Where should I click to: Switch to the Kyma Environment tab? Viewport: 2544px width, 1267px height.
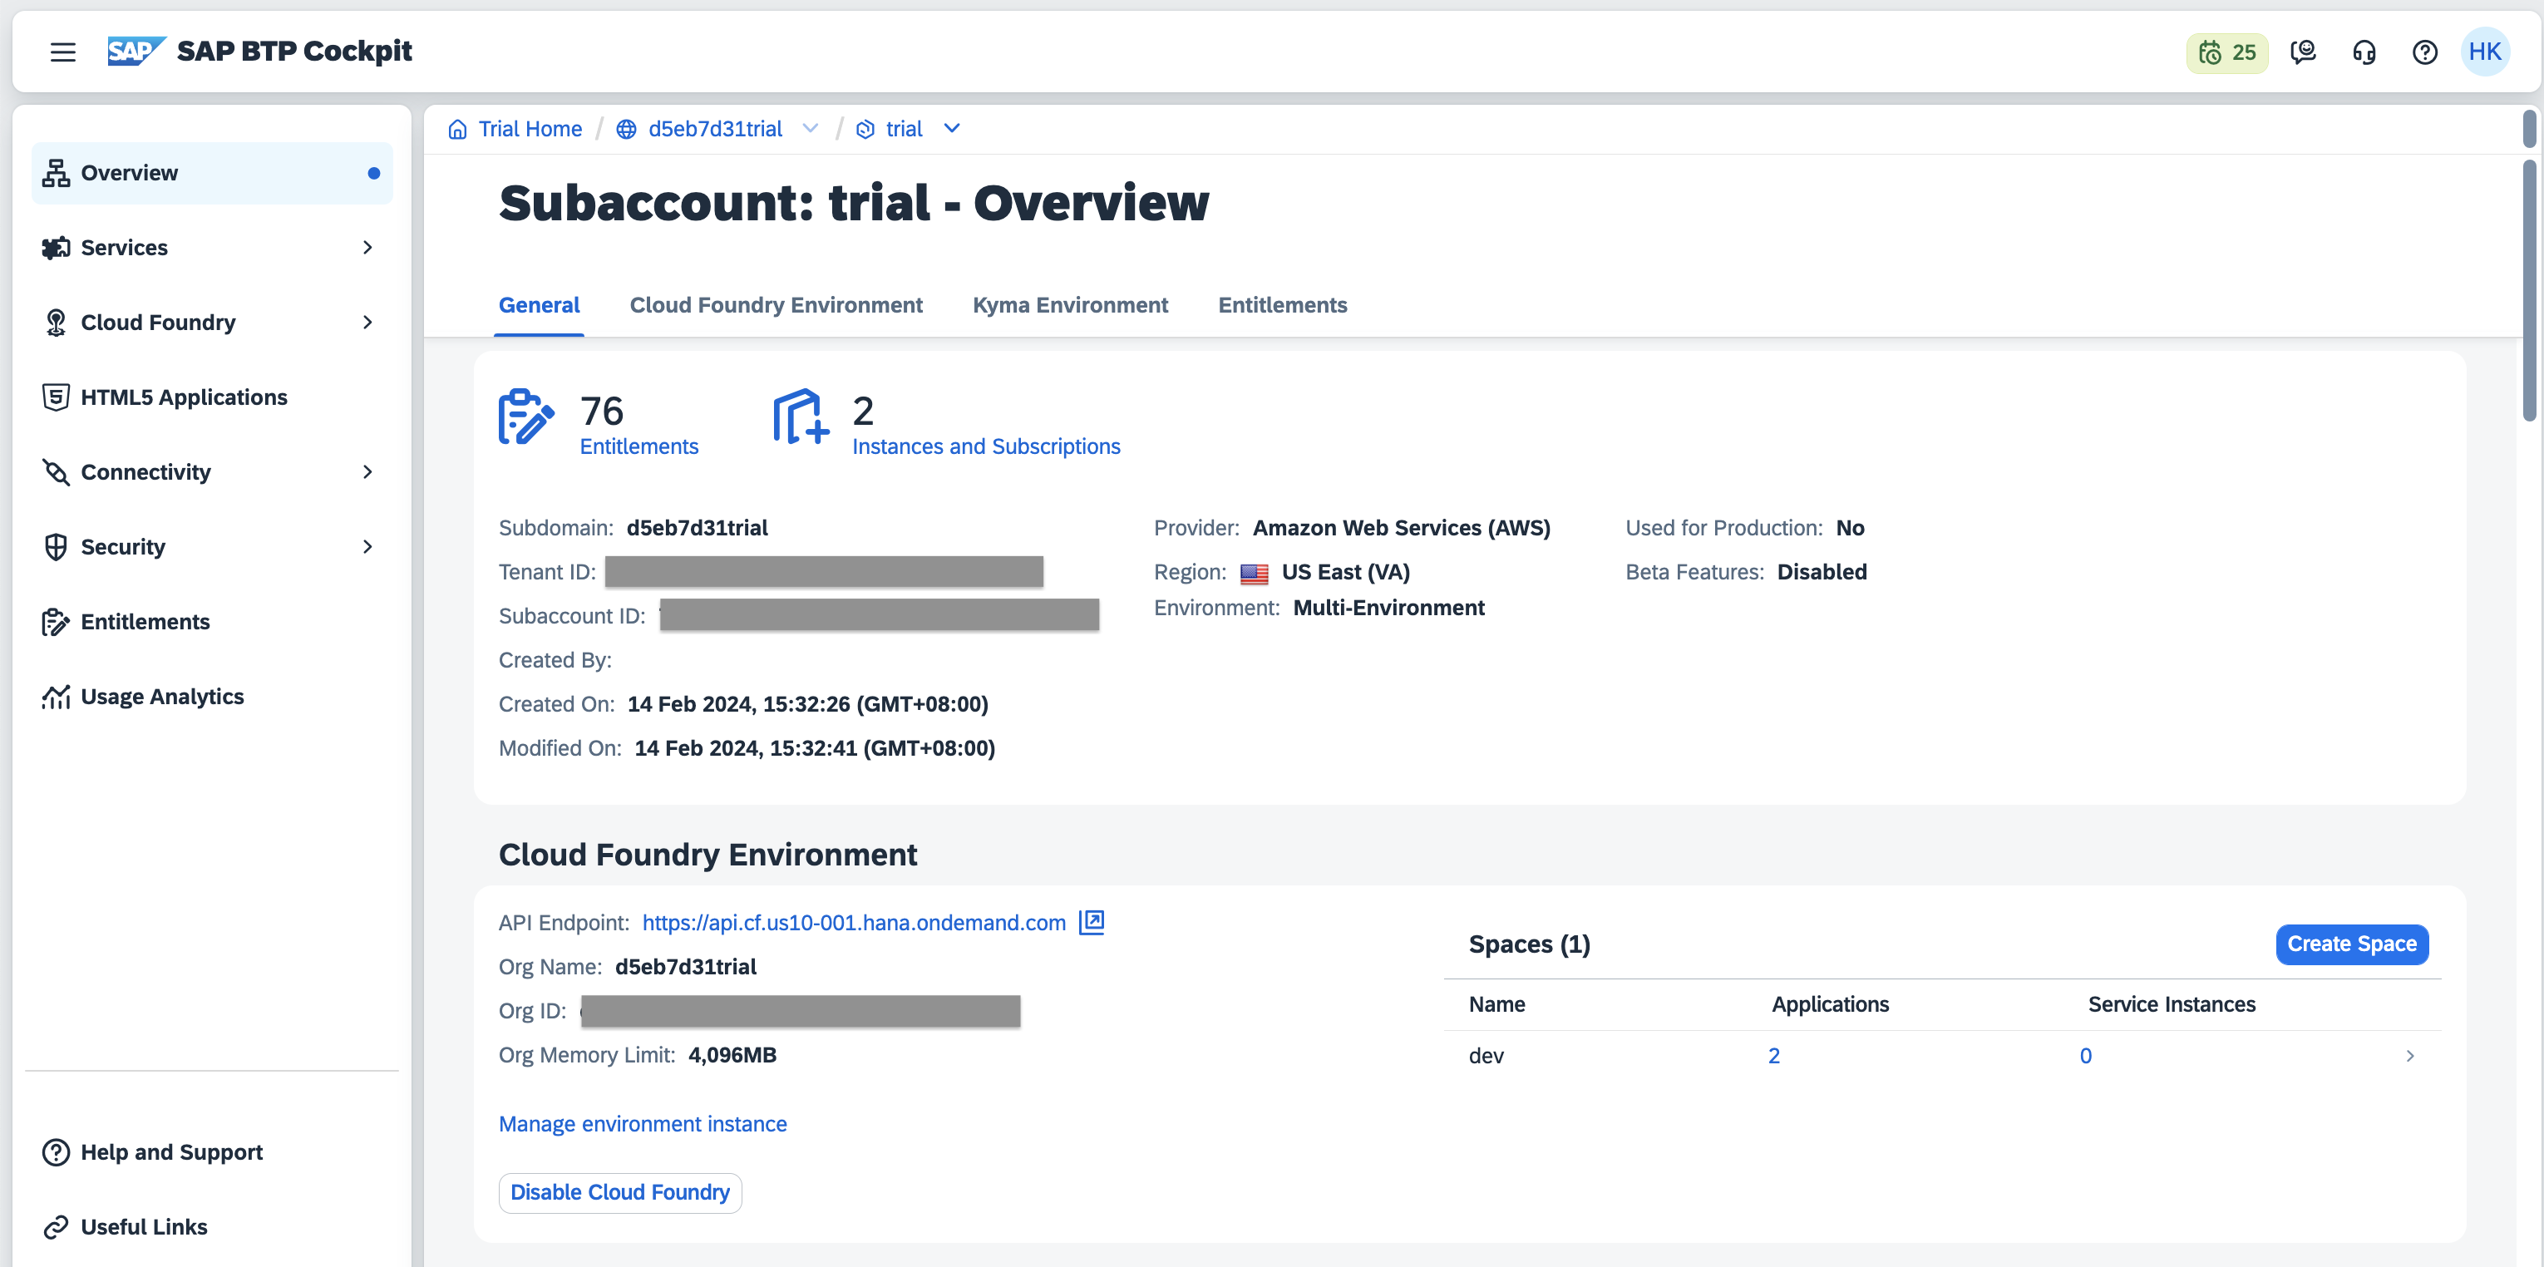[x=1069, y=305]
